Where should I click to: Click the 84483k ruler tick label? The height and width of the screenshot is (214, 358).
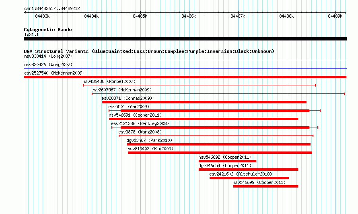[x=42, y=16]
